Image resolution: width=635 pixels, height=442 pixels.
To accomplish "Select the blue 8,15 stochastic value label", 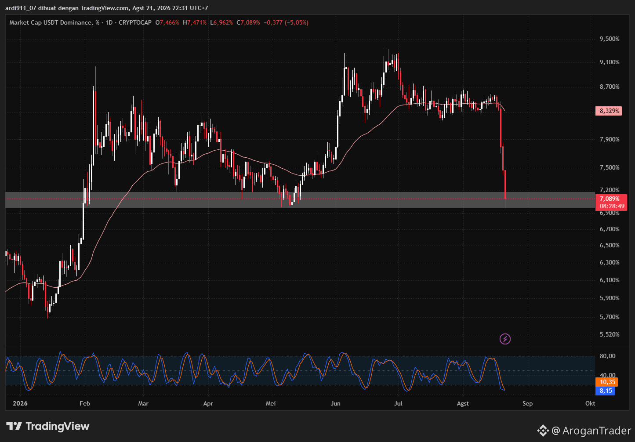I will coord(605,390).
